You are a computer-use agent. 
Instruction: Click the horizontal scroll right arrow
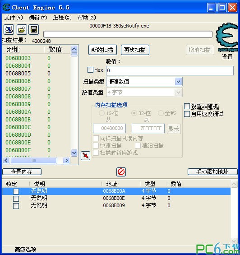point(66,161)
